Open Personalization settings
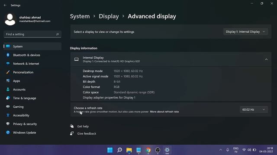This screenshot has height=155, width=277. click(32, 72)
